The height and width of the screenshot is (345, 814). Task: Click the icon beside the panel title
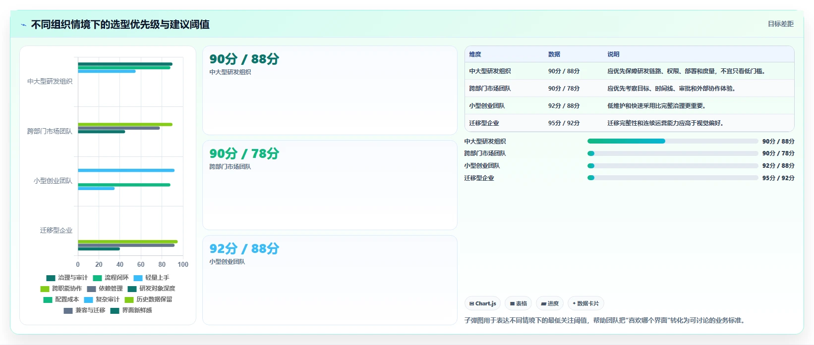click(23, 25)
